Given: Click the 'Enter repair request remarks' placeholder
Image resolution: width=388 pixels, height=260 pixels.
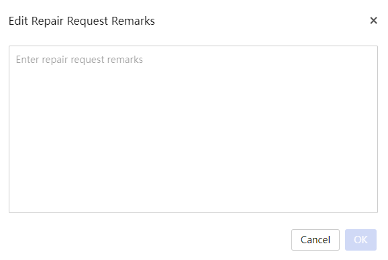Looking at the screenshot, I should click(x=79, y=60).
